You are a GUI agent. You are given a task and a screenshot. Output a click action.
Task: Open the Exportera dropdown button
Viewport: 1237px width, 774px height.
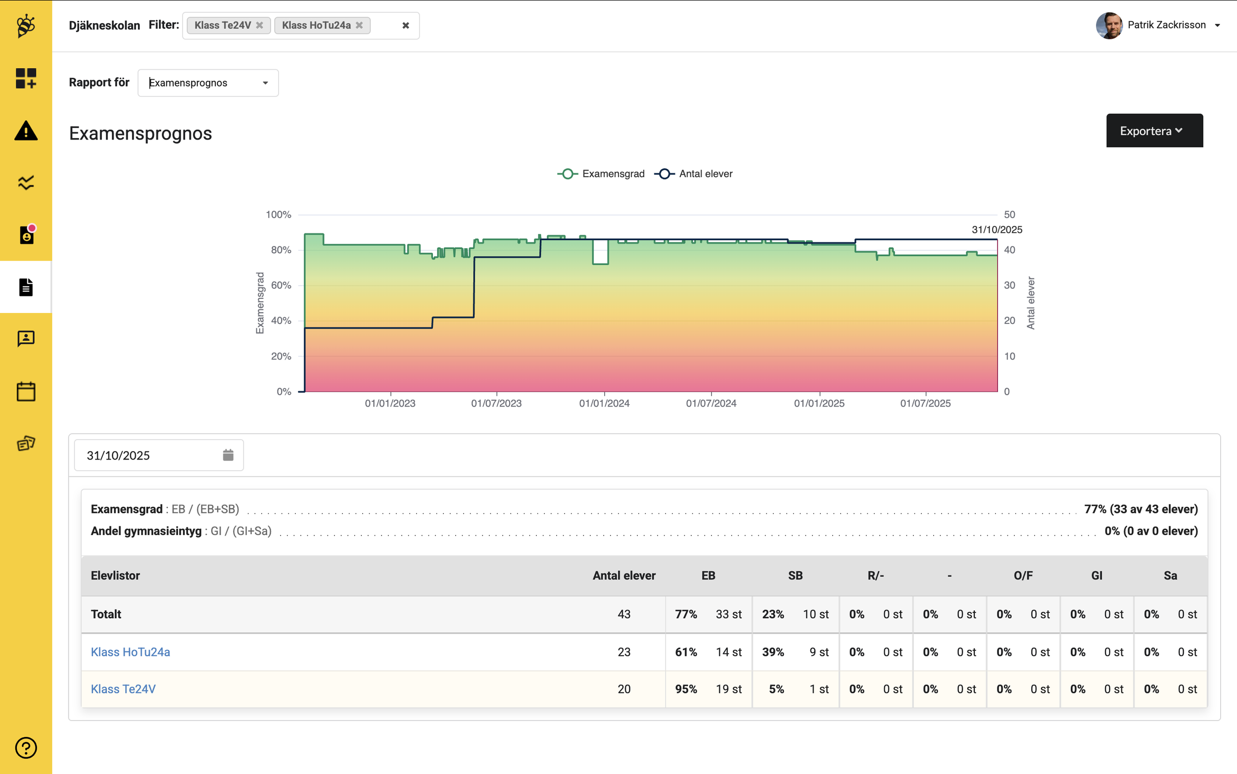(1154, 131)
